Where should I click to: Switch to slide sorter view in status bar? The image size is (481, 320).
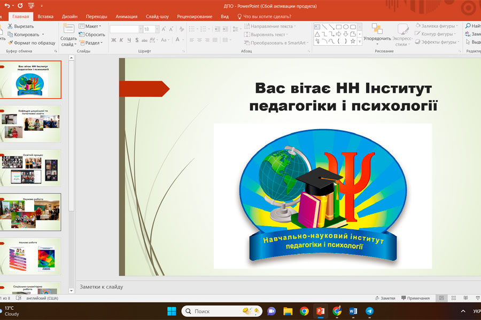453,298
